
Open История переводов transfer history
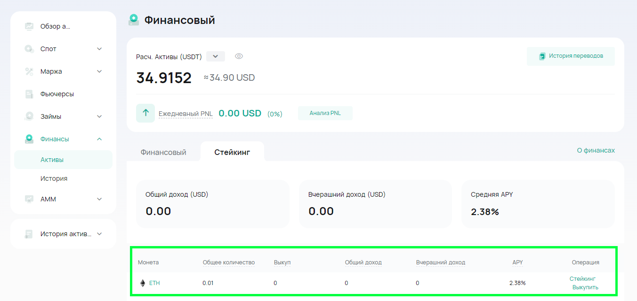click(571, 56)
